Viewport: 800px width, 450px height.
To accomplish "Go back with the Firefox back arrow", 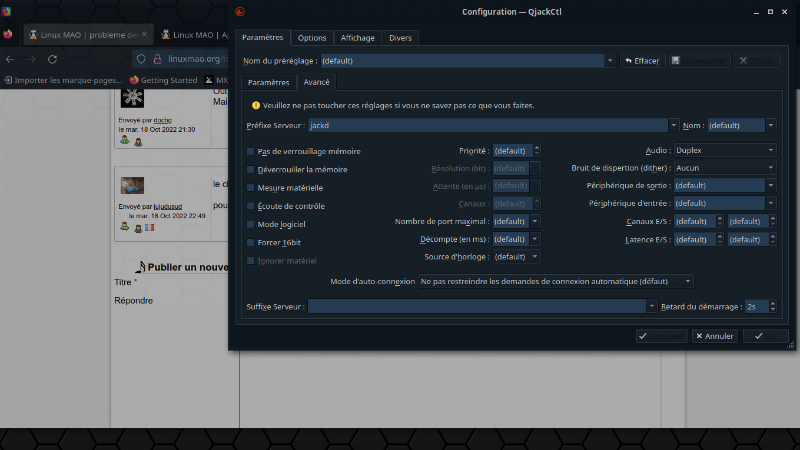I will pyautogui.click(x=10, y=59).
